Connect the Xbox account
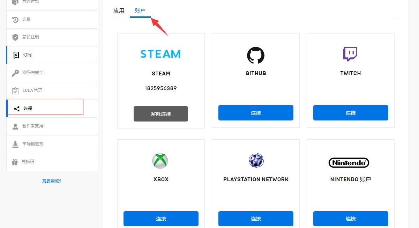This screenshot has height=228, width=419. [x=161, y=219]
